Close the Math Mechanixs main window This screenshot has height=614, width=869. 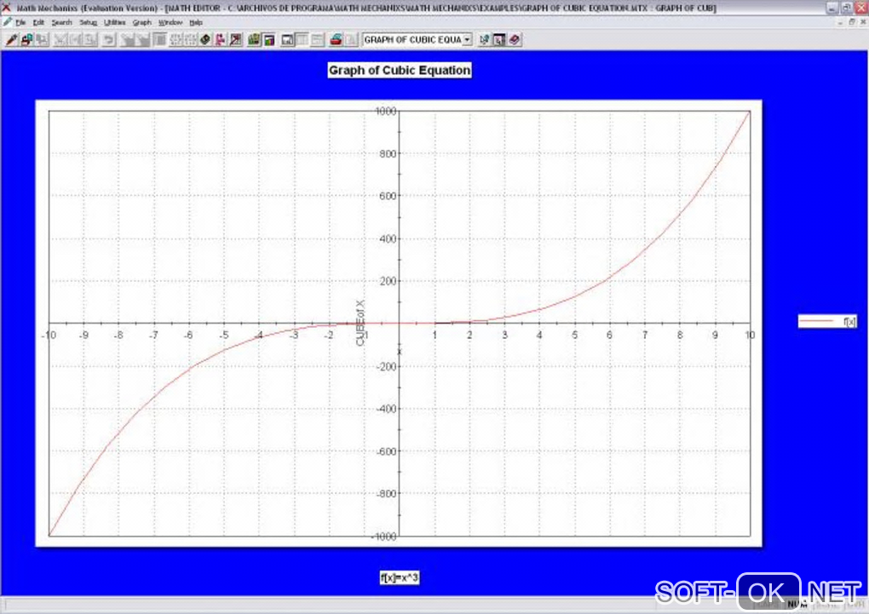pos(860,8)
